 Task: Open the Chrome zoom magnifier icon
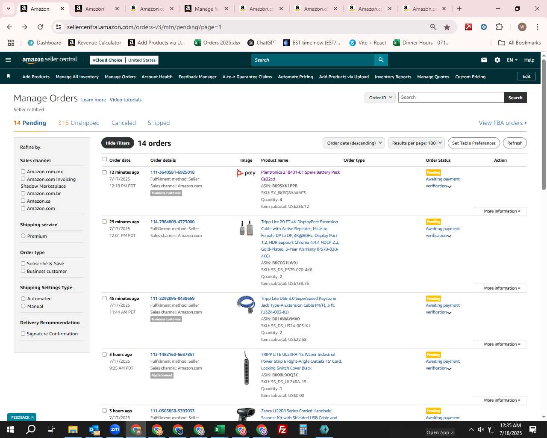tap(433, 27)
